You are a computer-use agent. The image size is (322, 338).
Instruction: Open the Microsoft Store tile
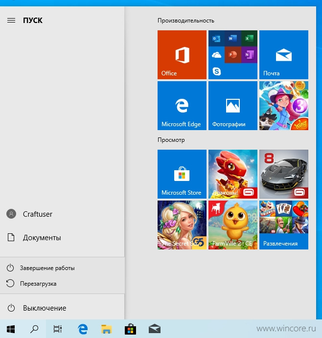[182, 174]
